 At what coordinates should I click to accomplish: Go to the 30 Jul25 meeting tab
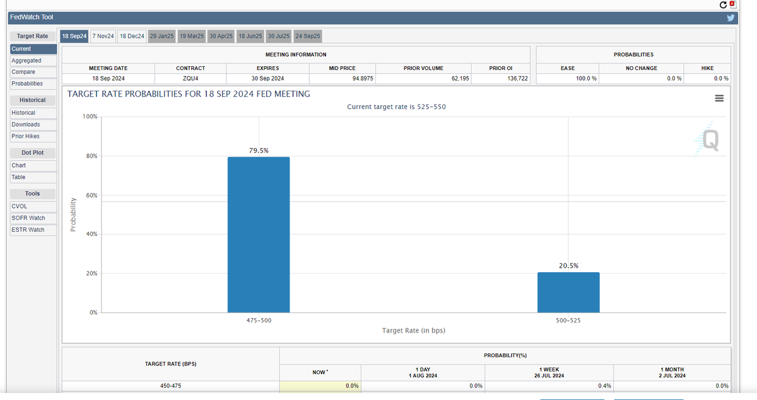(279, 36)
